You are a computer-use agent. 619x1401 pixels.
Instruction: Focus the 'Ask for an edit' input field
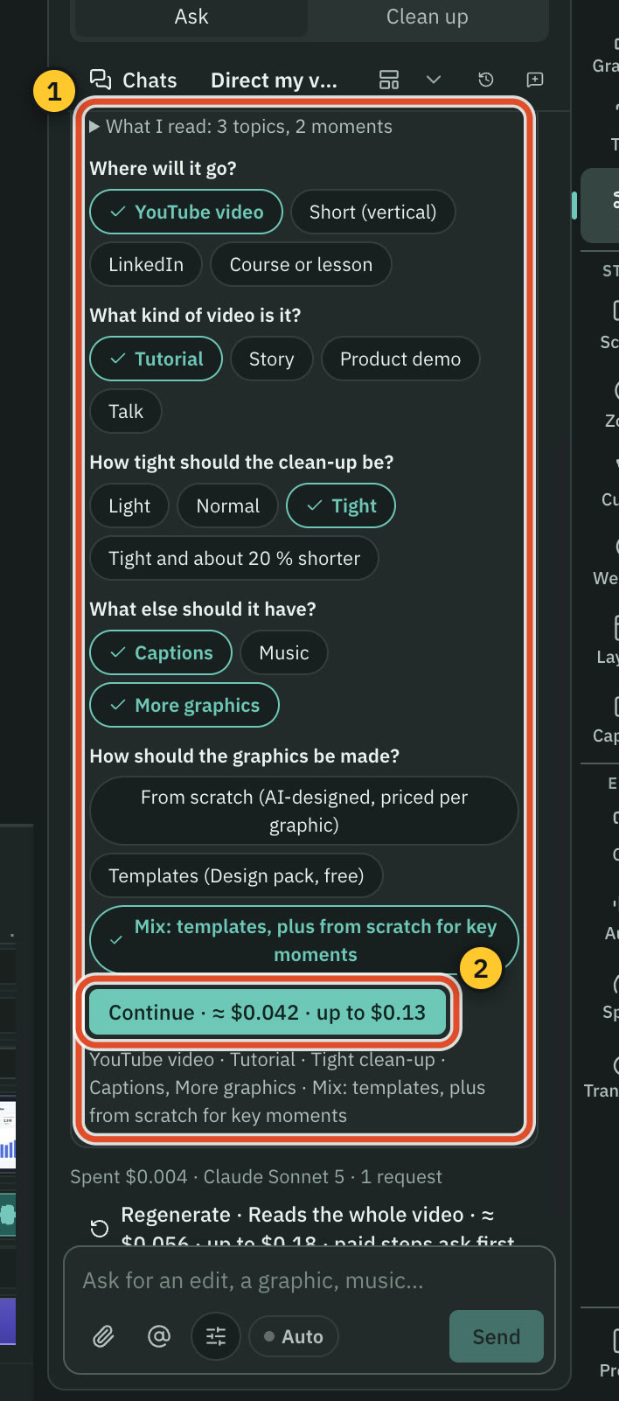pos(309,1281)
